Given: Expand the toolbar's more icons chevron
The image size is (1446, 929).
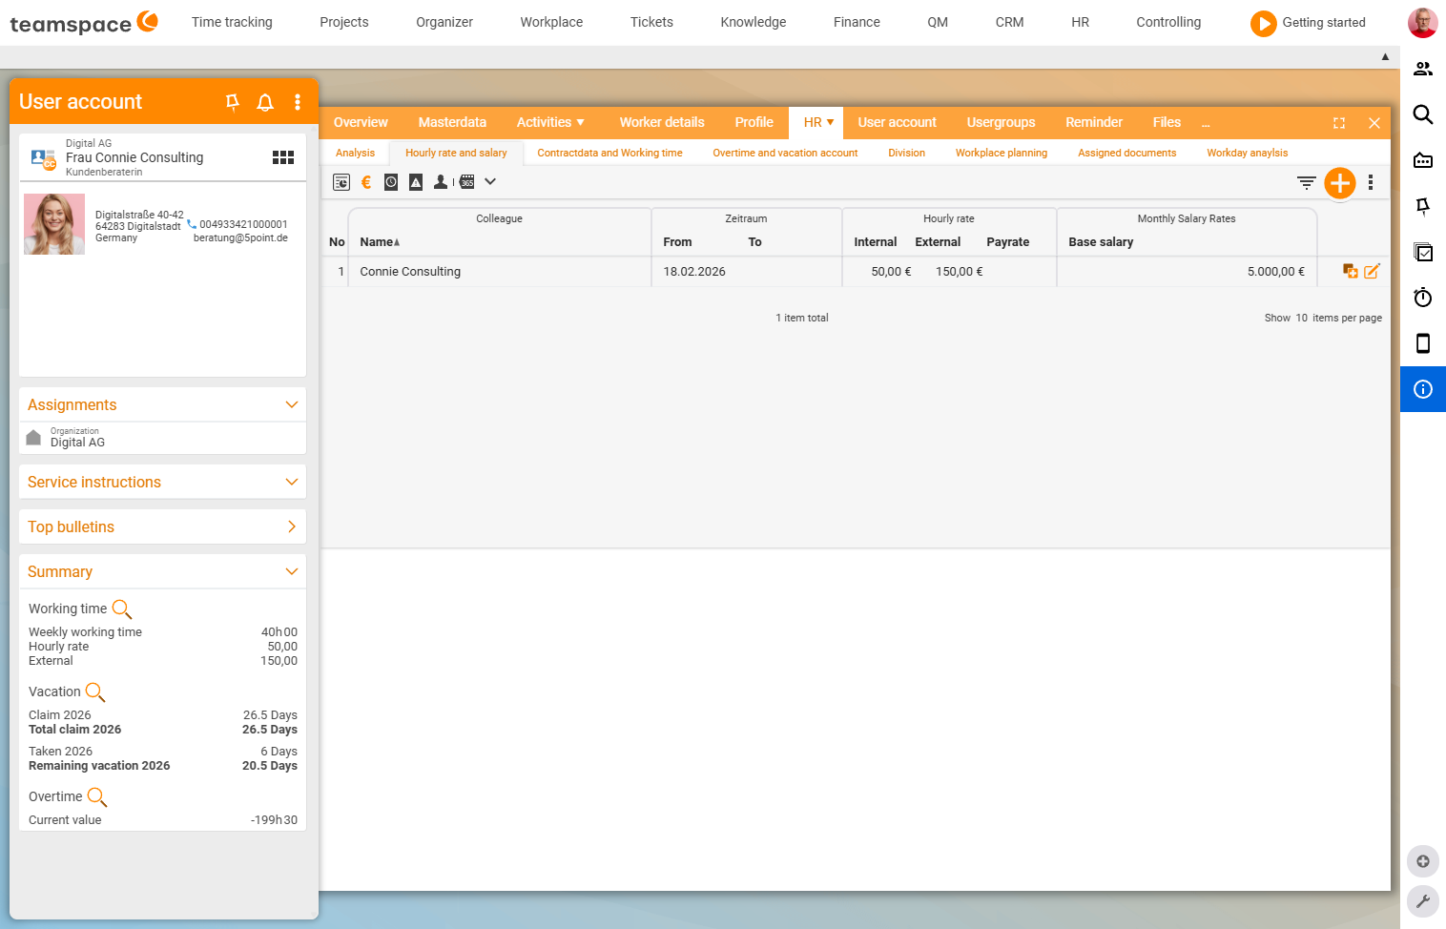Looking at the screenshot, I should pos(490,181).
